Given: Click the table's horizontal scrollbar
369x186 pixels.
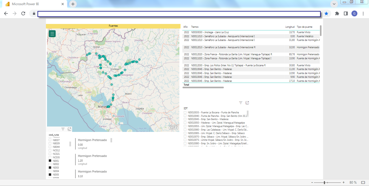Looking at the screenshot, I should (203, 87).
